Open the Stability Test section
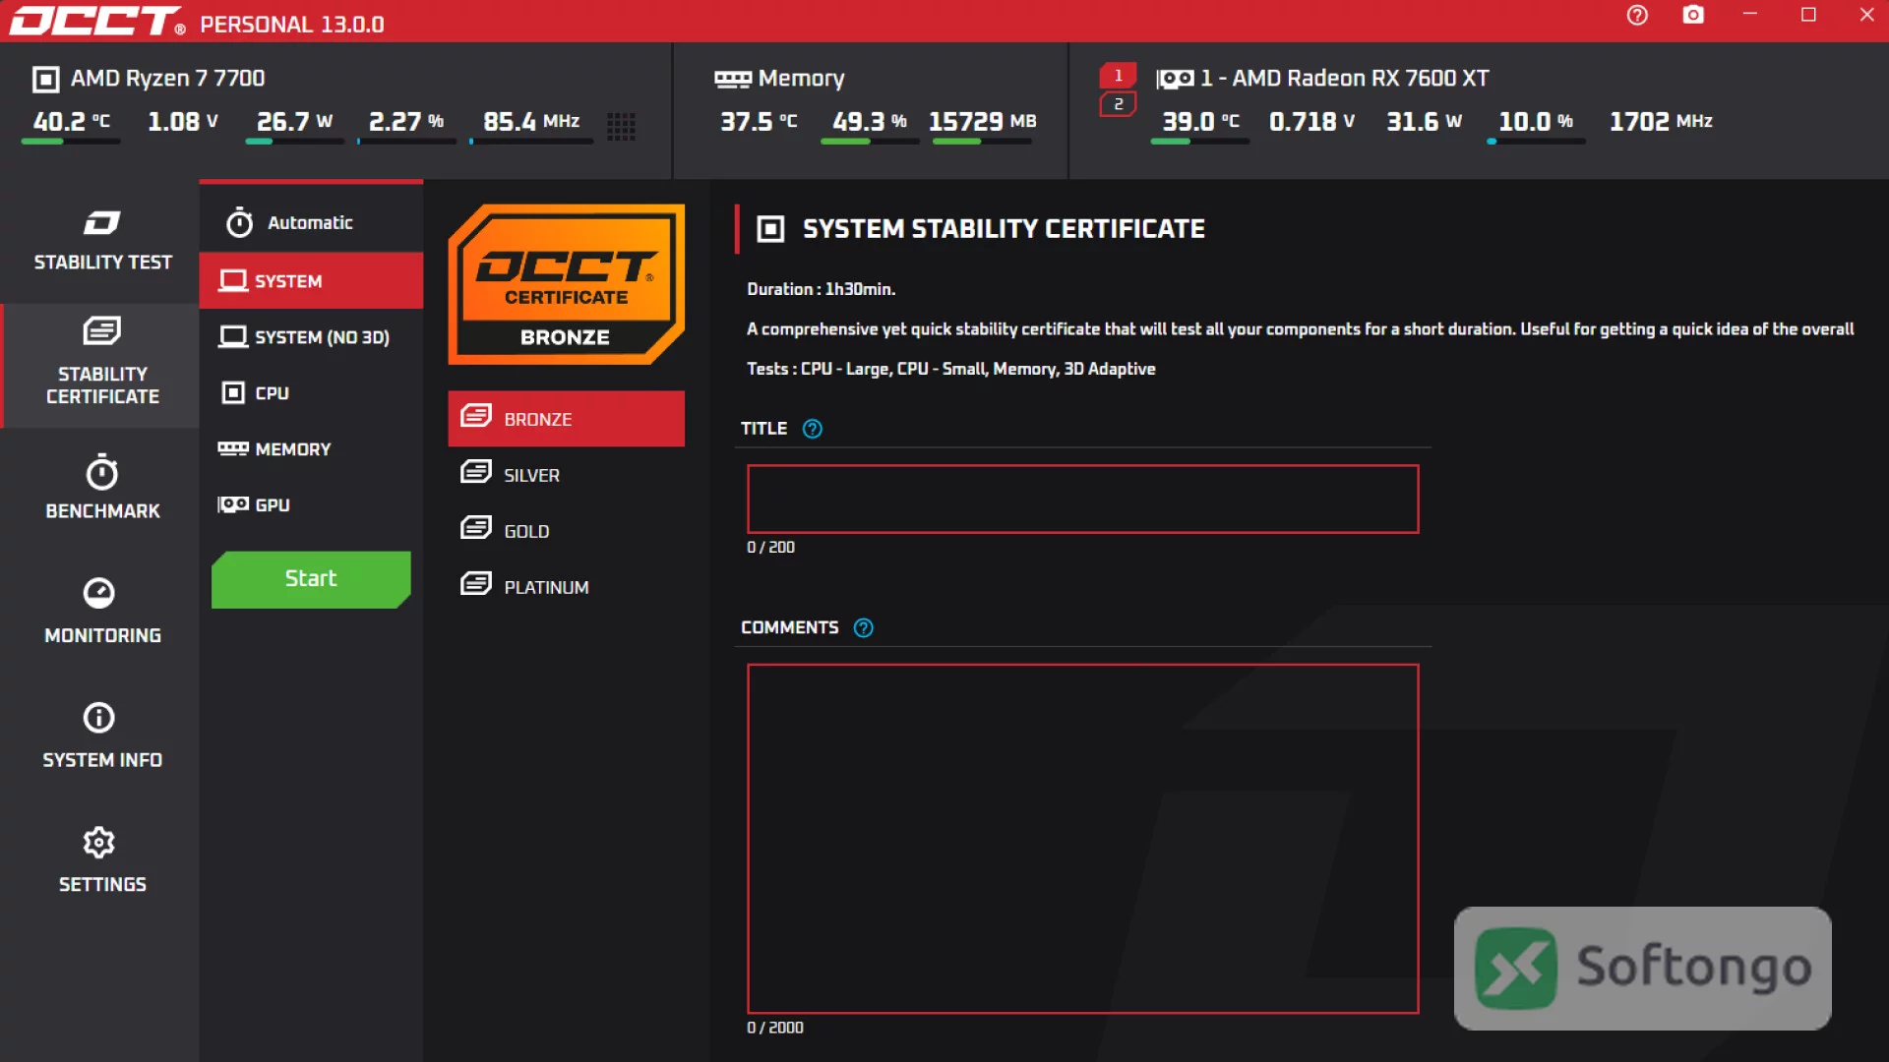Screen dimensions: 1889x1062 coord(102,242)
